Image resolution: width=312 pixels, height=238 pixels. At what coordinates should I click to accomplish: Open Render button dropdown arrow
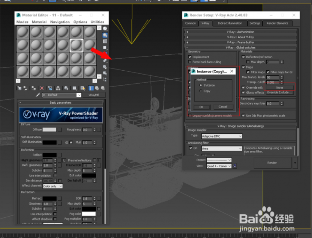(295, 163)
